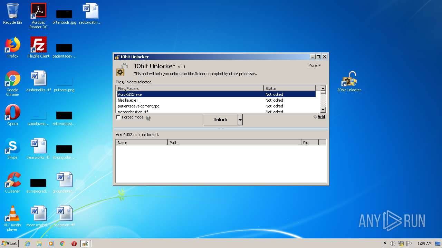Select meanschristi Word document icon
Screen dimensions: 442x248
38,216
